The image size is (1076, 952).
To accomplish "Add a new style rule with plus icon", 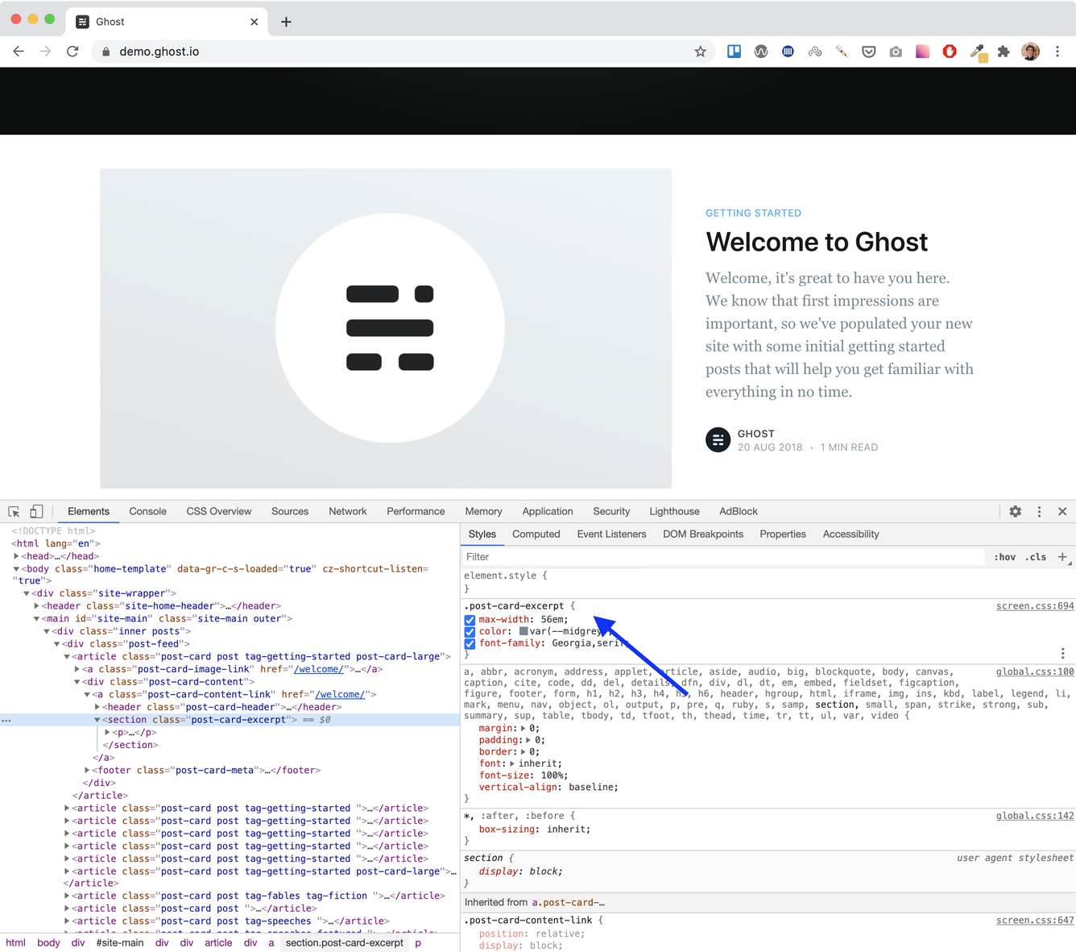I will [1062, 557].
